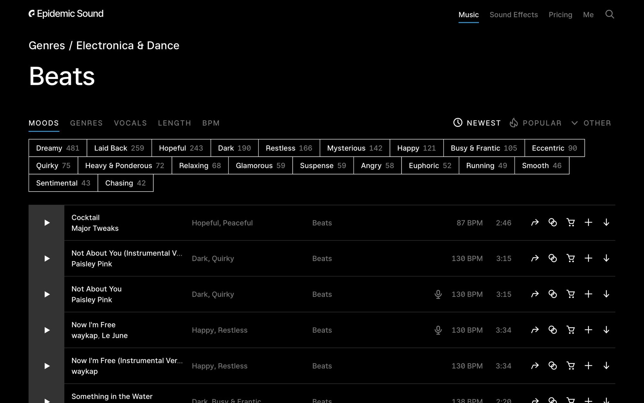Filter by Mysterious mood
Image resolution: width=644 pixels, height=403 pixels.
tap(355, 148)
